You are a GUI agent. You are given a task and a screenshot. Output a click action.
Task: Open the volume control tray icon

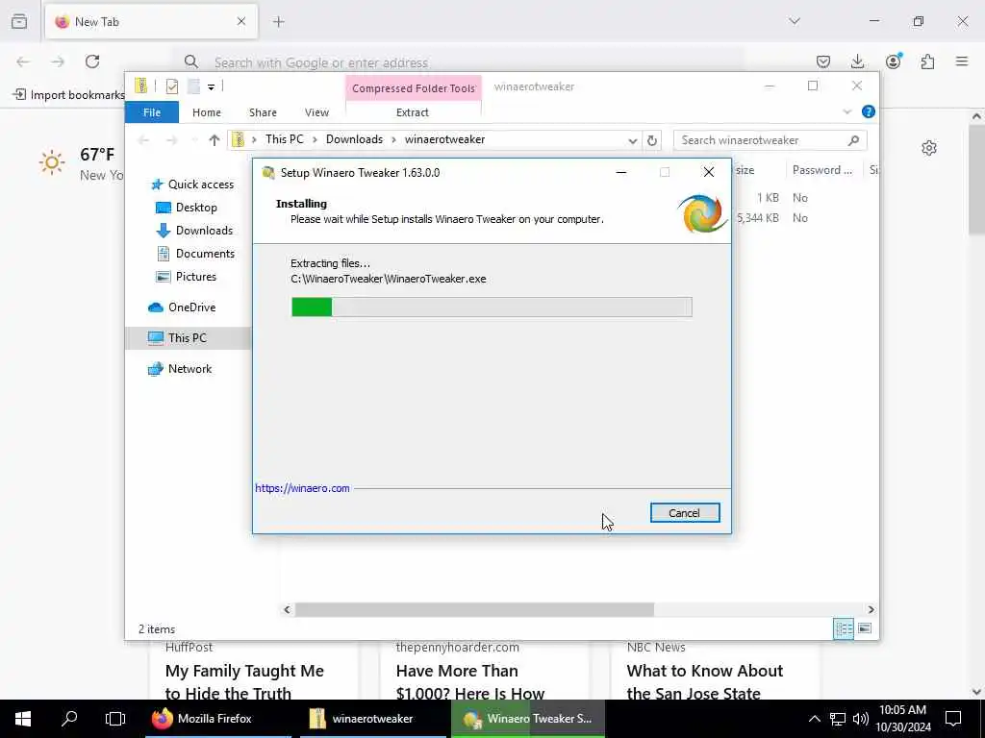pos(861,719)
